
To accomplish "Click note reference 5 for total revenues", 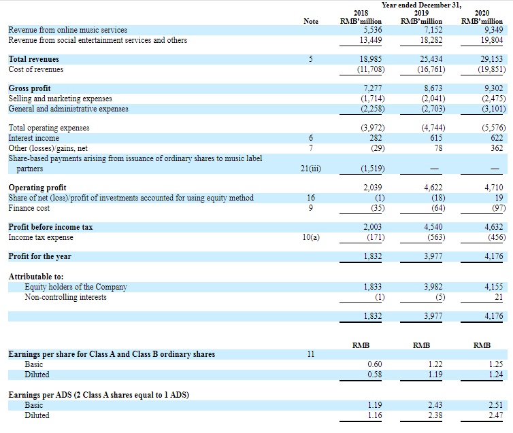I will (x=311, y=59).
